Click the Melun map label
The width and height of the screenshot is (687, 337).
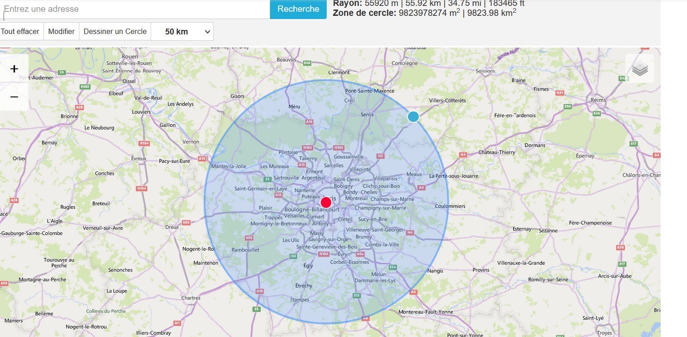coord(378,274)
